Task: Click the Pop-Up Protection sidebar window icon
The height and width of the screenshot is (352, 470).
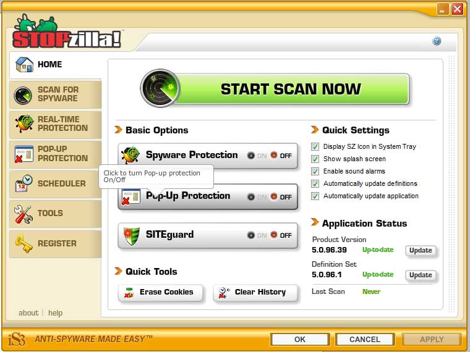Action: 24,154
